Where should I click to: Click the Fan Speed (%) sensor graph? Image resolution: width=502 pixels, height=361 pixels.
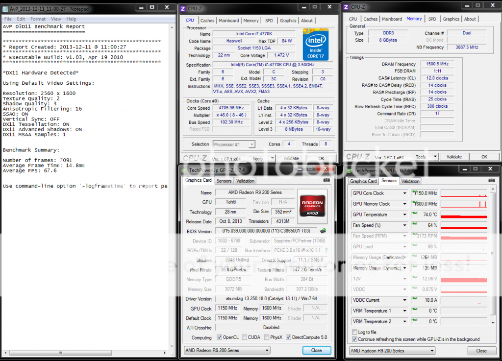tap(463, 225)
